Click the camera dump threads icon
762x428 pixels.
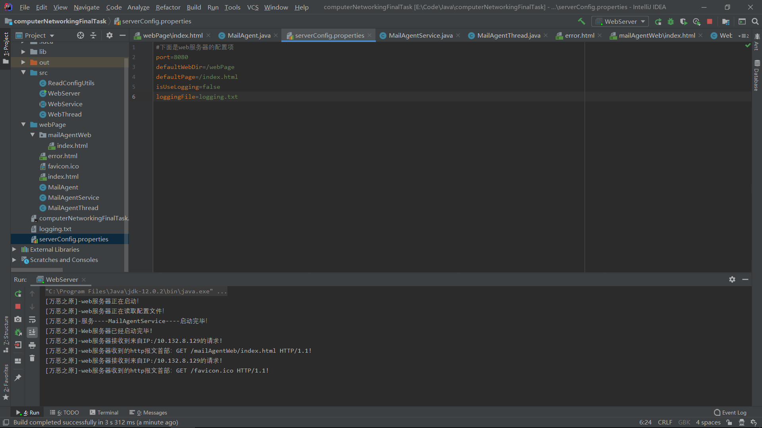(x=18, y=319)
